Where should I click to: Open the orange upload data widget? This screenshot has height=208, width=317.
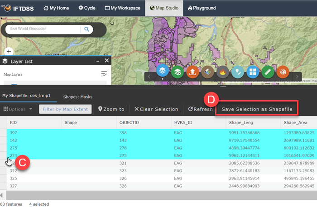click(x=193, y=72)
